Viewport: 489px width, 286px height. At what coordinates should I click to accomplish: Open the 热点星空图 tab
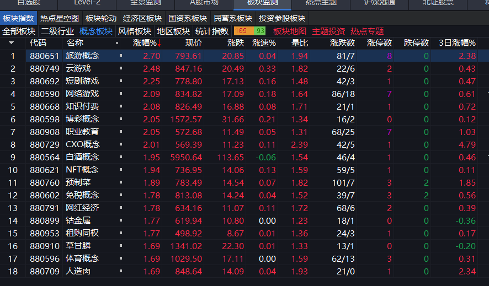click(x=59, y=18)
